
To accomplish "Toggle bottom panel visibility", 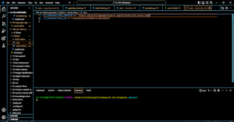I will 203,3.
